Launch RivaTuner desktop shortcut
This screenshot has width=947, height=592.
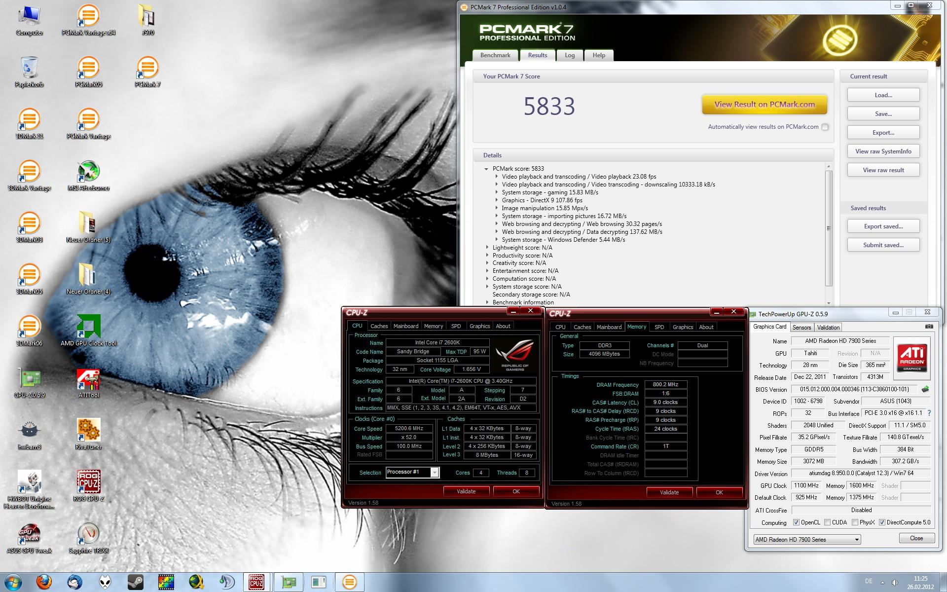pos(88,435)
